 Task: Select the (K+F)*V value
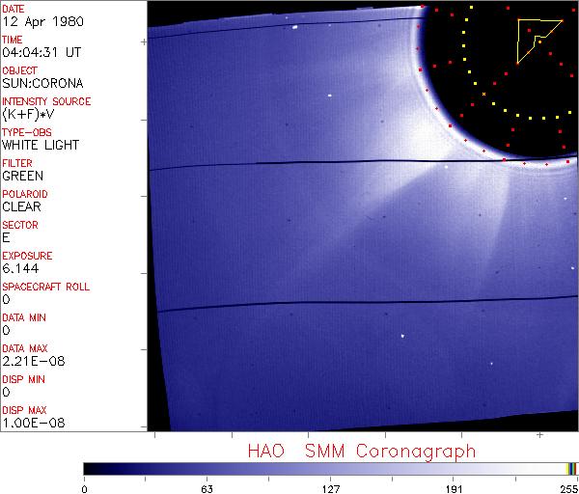point(28,114)
